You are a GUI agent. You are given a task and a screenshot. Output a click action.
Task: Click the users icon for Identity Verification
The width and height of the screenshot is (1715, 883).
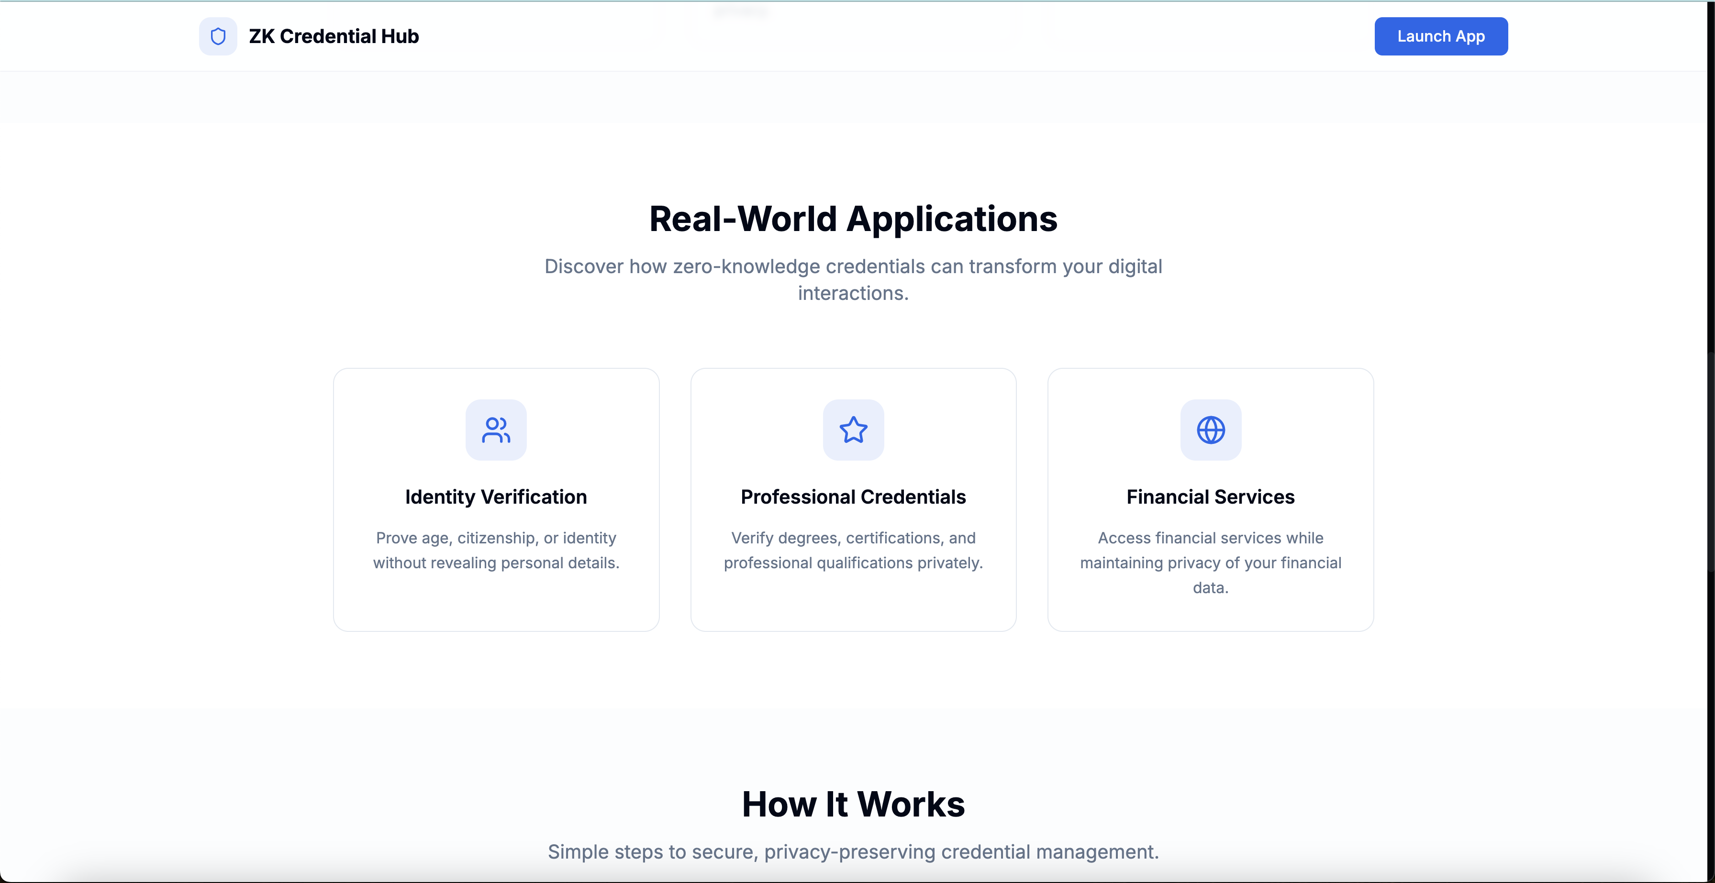click(x=496, y=430)
